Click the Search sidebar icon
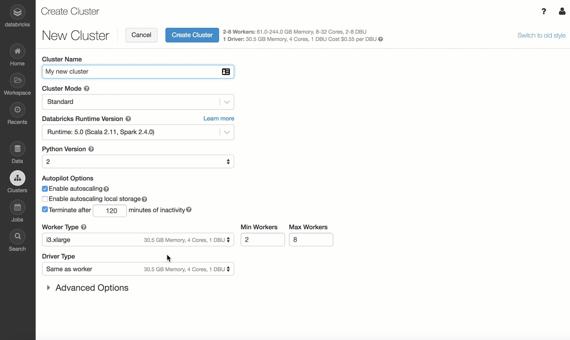570x340 pixels. (x=17, y=237)
